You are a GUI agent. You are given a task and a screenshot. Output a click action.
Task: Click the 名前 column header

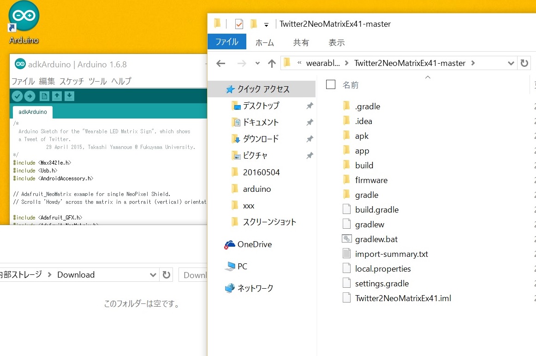click(x=351, y=85)
